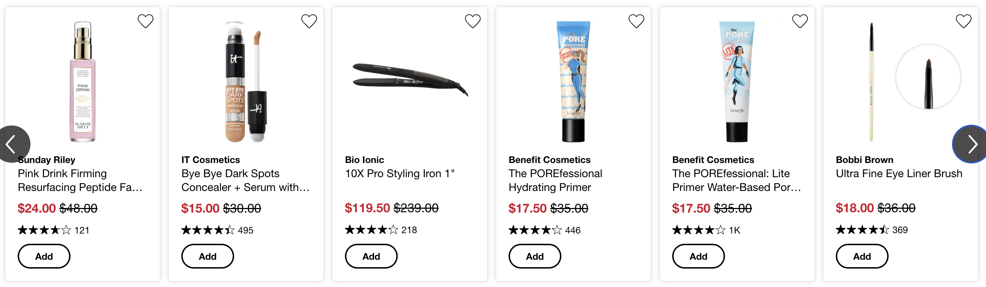View Bye Bye Dark Spots product image
986x287 pixels.
tap(246, 81)
